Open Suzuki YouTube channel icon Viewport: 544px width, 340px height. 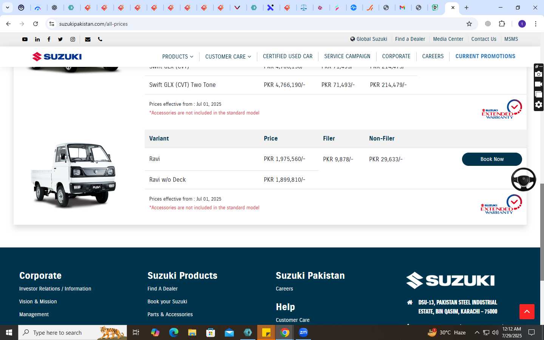(x=25, y=39)
